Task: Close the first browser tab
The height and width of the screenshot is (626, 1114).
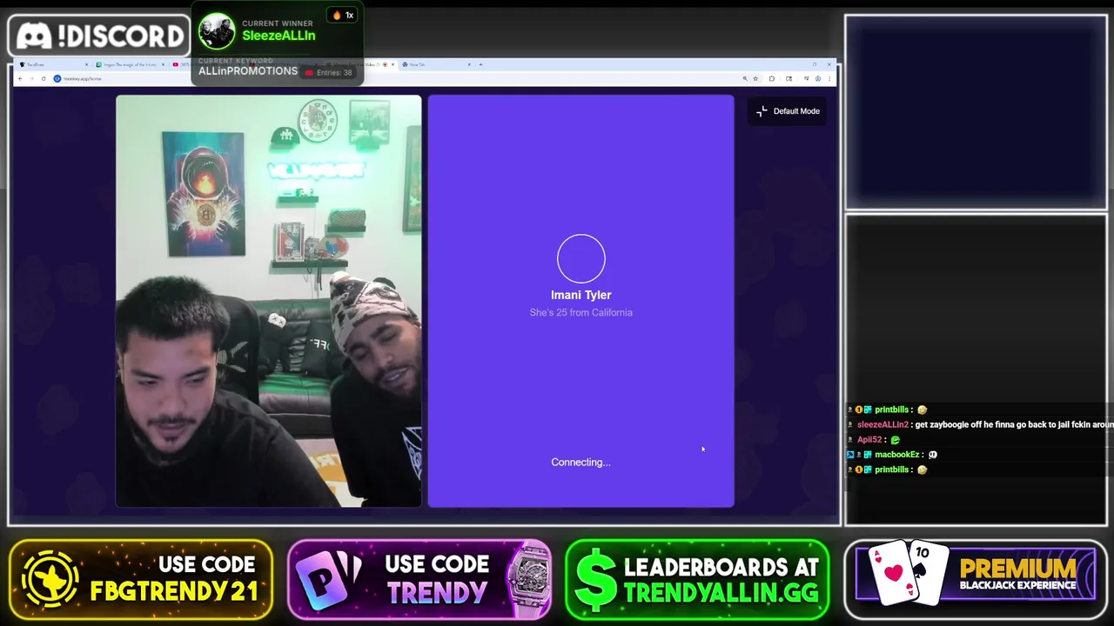Action: coord(86,64)
